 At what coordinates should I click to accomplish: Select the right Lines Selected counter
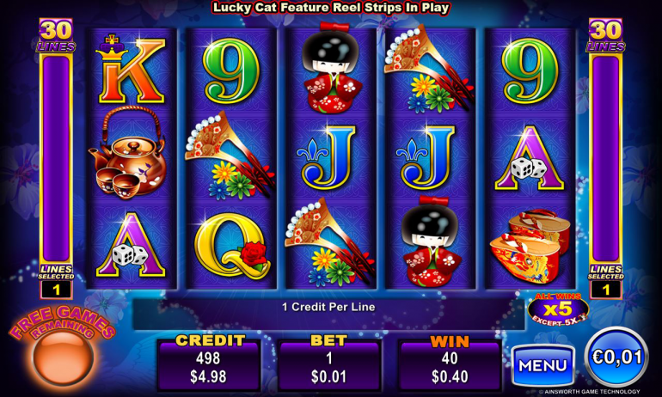tap(606, 290)
